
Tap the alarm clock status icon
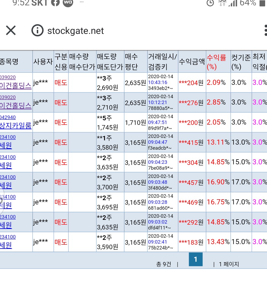pos(210,3)
